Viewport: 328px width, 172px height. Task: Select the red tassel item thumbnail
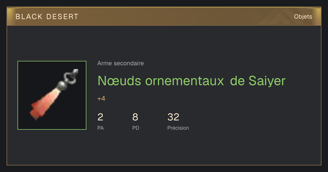(x=52, y=95)
